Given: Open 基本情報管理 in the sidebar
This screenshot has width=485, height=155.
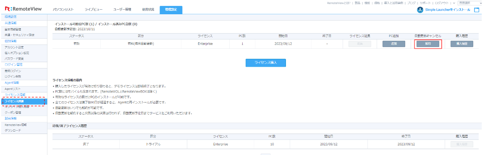Looking at the screenshot, I should pyautogui.click(x=13, y=29).
